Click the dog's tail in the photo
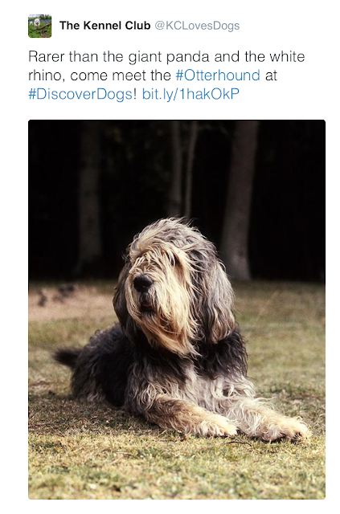Screen dimensions: 340x514 coord(68,357)
